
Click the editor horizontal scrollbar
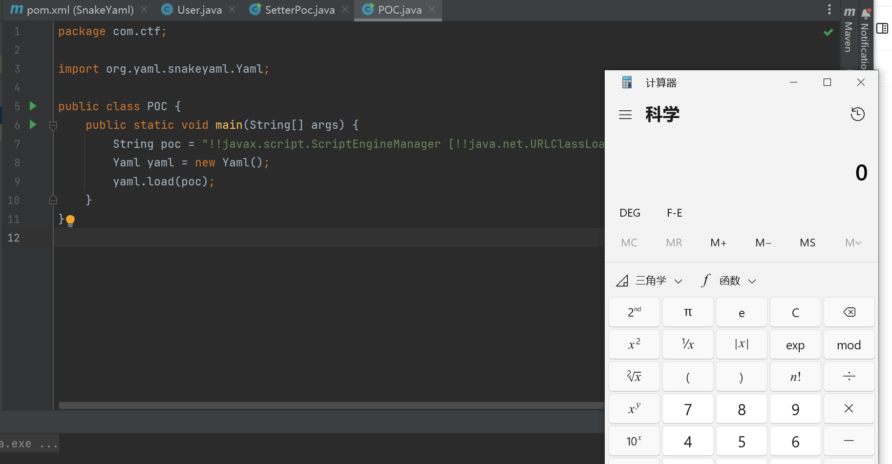coord(332,405)
